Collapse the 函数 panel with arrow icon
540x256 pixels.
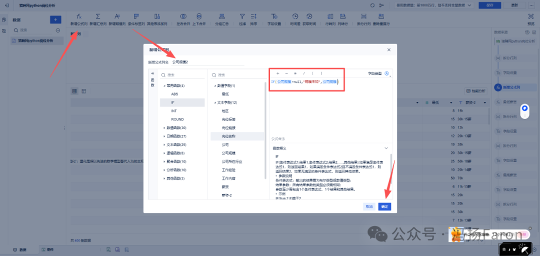152,73
